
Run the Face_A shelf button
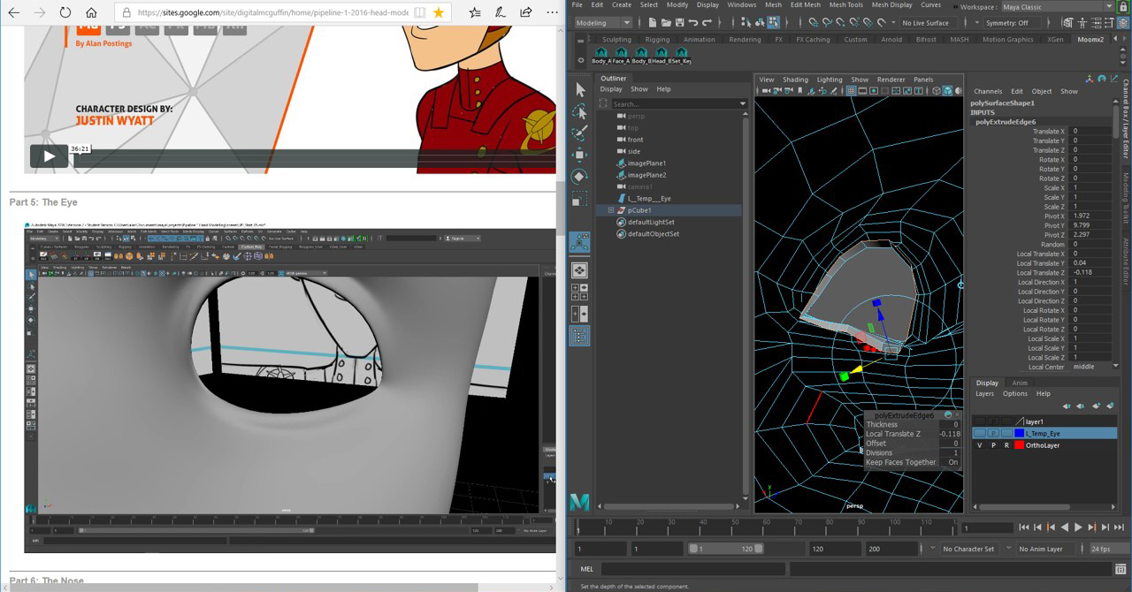point(622,56)
